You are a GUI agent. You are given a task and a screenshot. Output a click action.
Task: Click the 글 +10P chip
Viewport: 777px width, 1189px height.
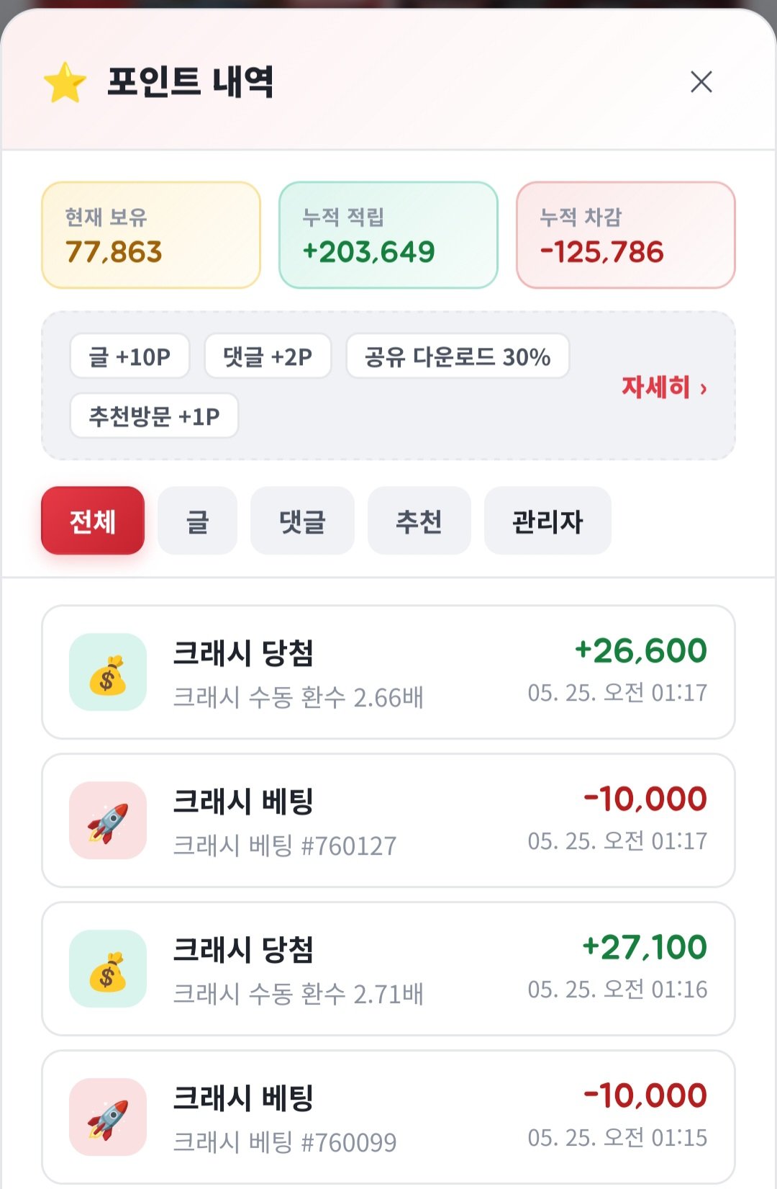click(x=129, y=356)
